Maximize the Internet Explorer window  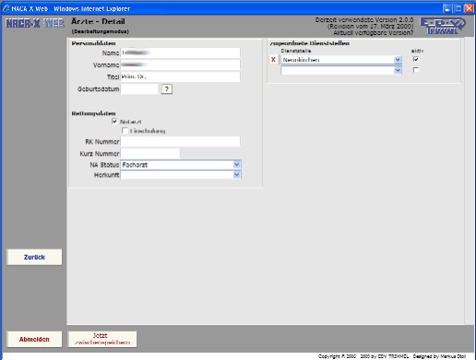[x=458, y=8]
